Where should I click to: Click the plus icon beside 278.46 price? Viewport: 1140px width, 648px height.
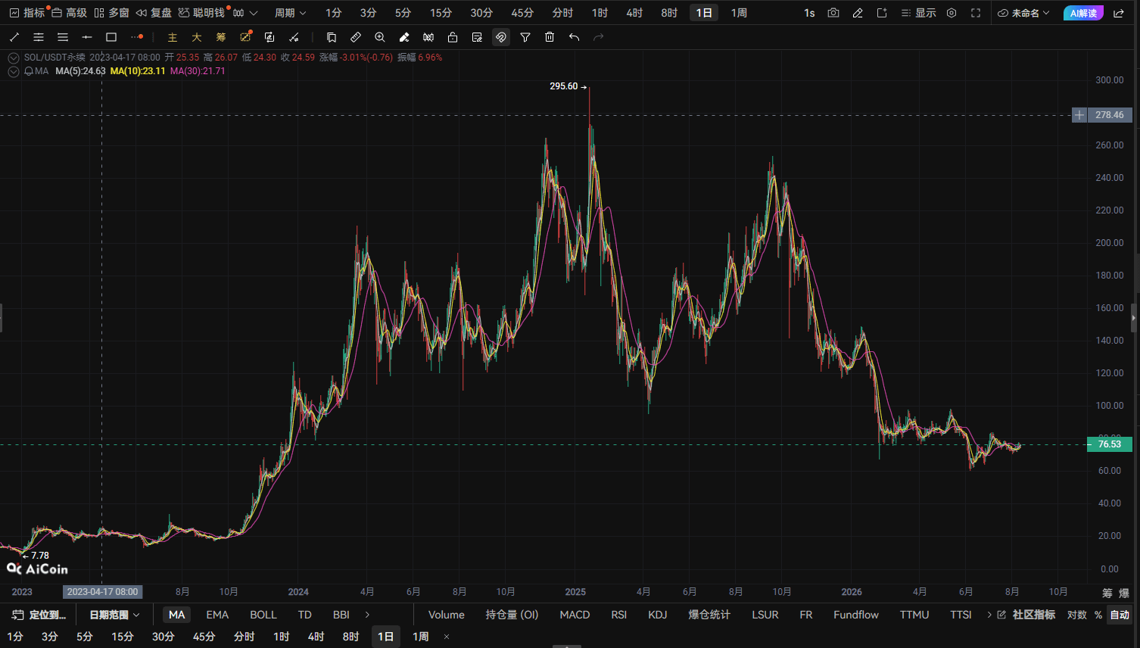[x=1079, y=115]
